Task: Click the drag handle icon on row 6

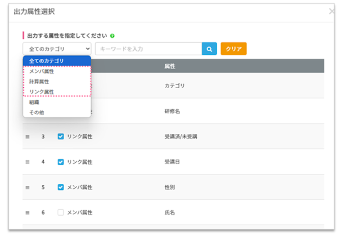Action: [27, 213]
